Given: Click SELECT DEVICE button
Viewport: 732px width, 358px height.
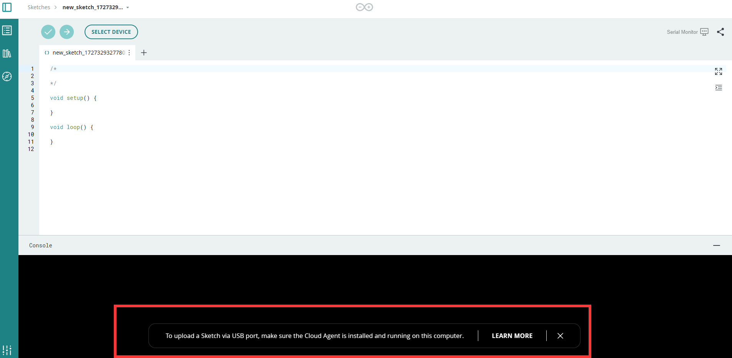Looking at the screenshot, I should coord(111,32).
